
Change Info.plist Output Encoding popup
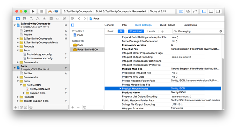[181, 57]
